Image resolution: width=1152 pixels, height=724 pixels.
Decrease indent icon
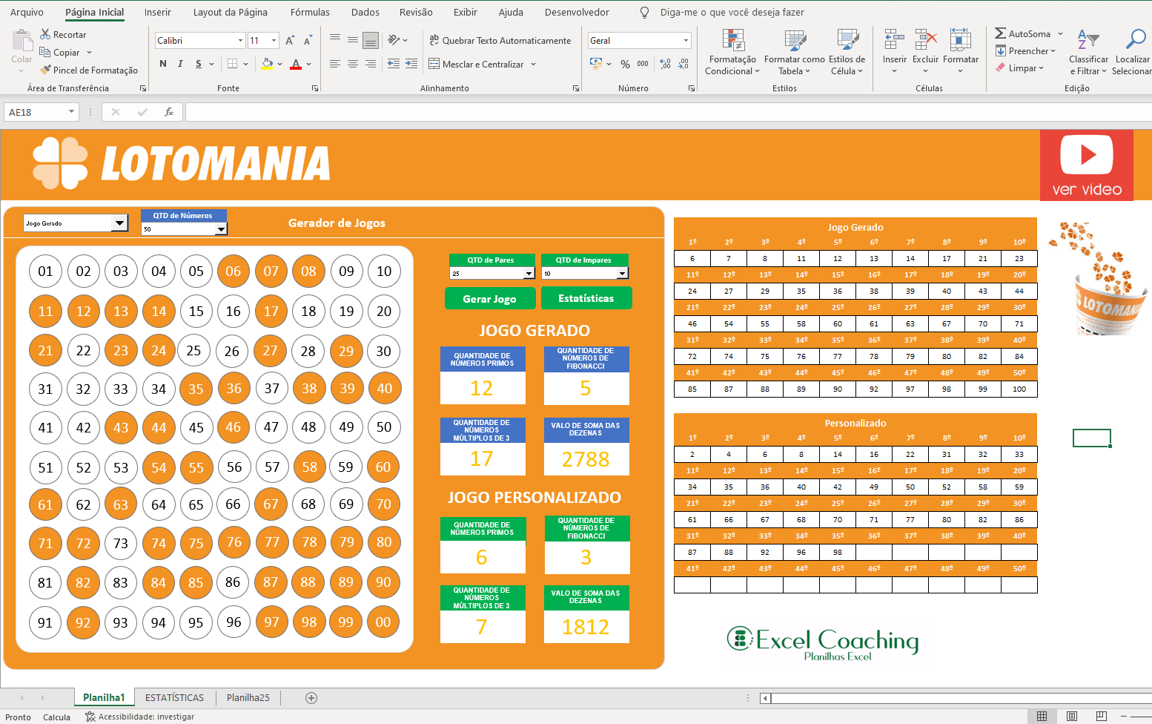pos(394,64)
